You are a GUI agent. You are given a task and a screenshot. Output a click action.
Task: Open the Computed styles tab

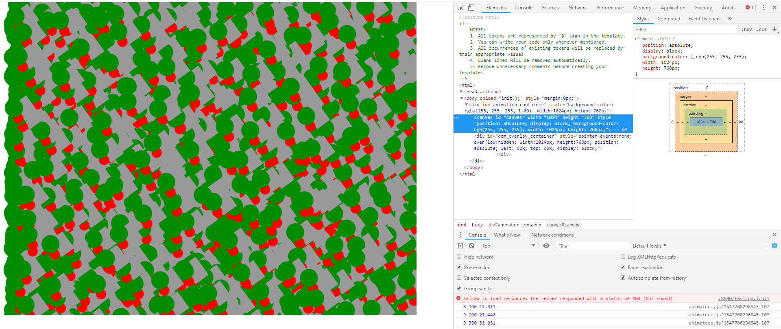pyautogui.click(x=668, y=19)
